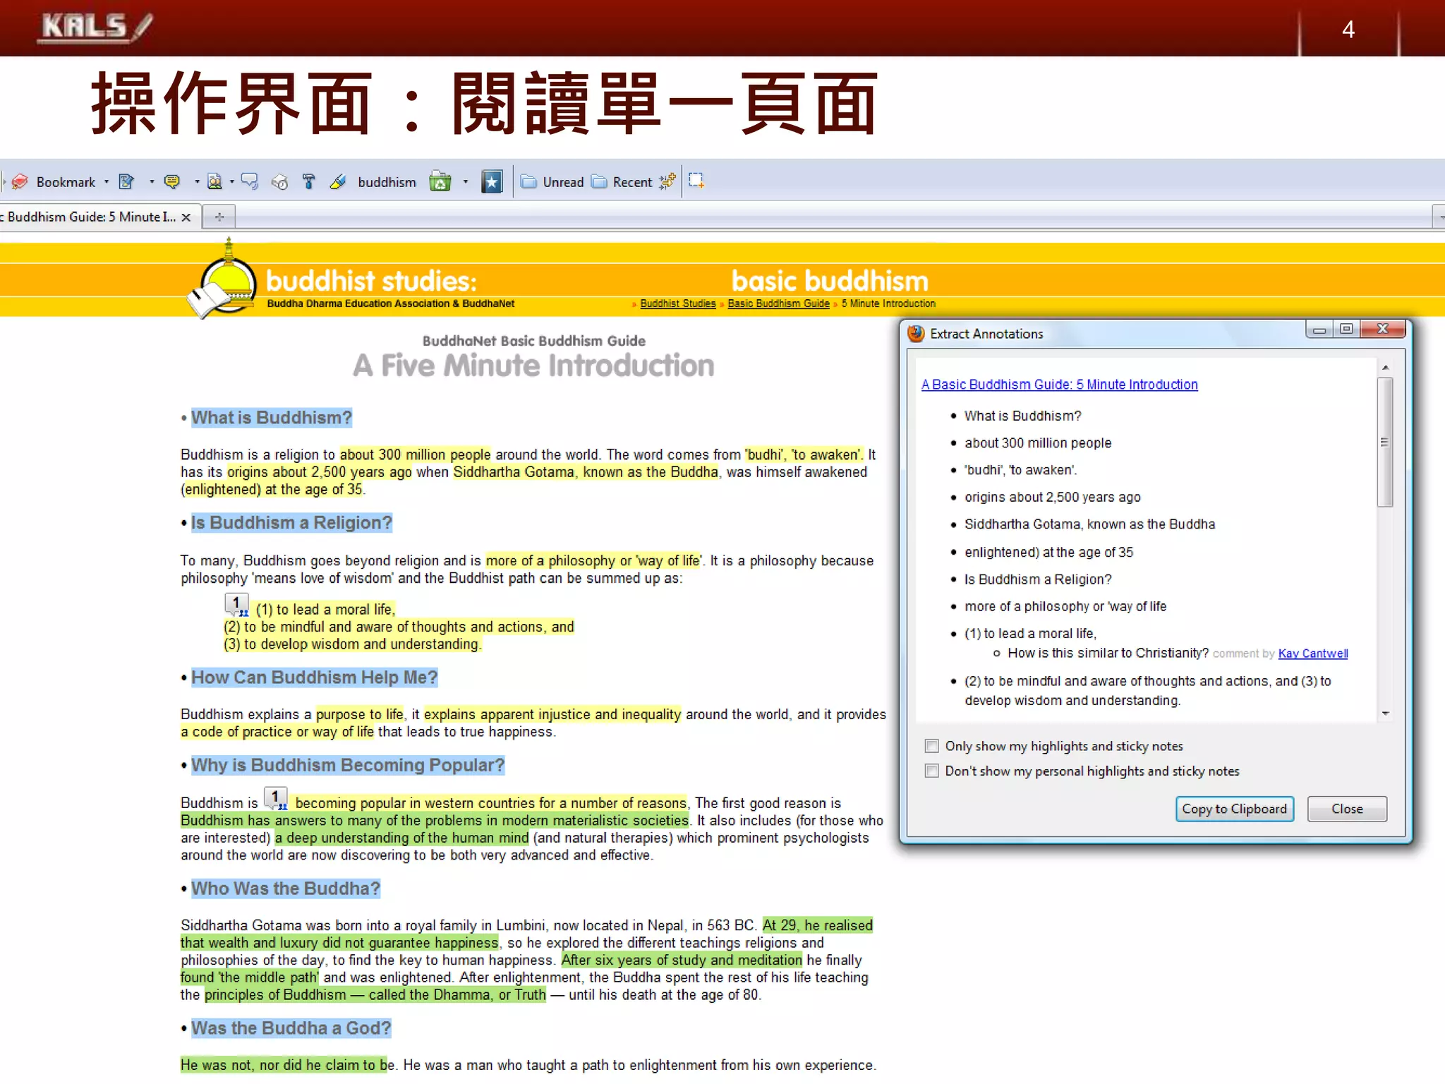Open a new tab with plus button

click(x=219, y=217)
